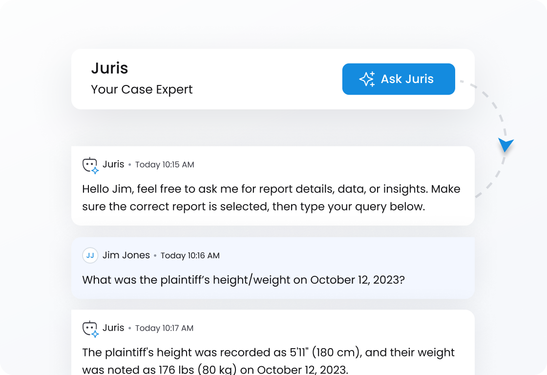Screen dimensions: 547x375
Task: Click the Today 10:16 AM timestamp
Action: point(190,256)
